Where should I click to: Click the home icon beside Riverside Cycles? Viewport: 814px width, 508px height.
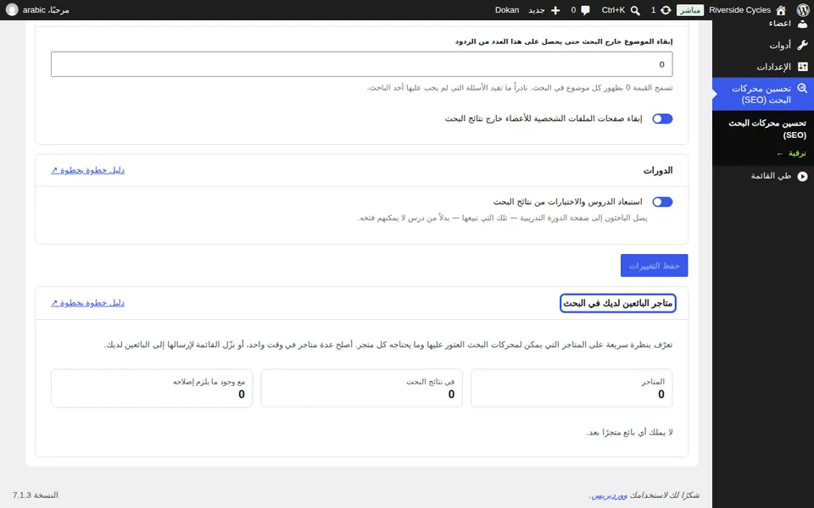781,10
